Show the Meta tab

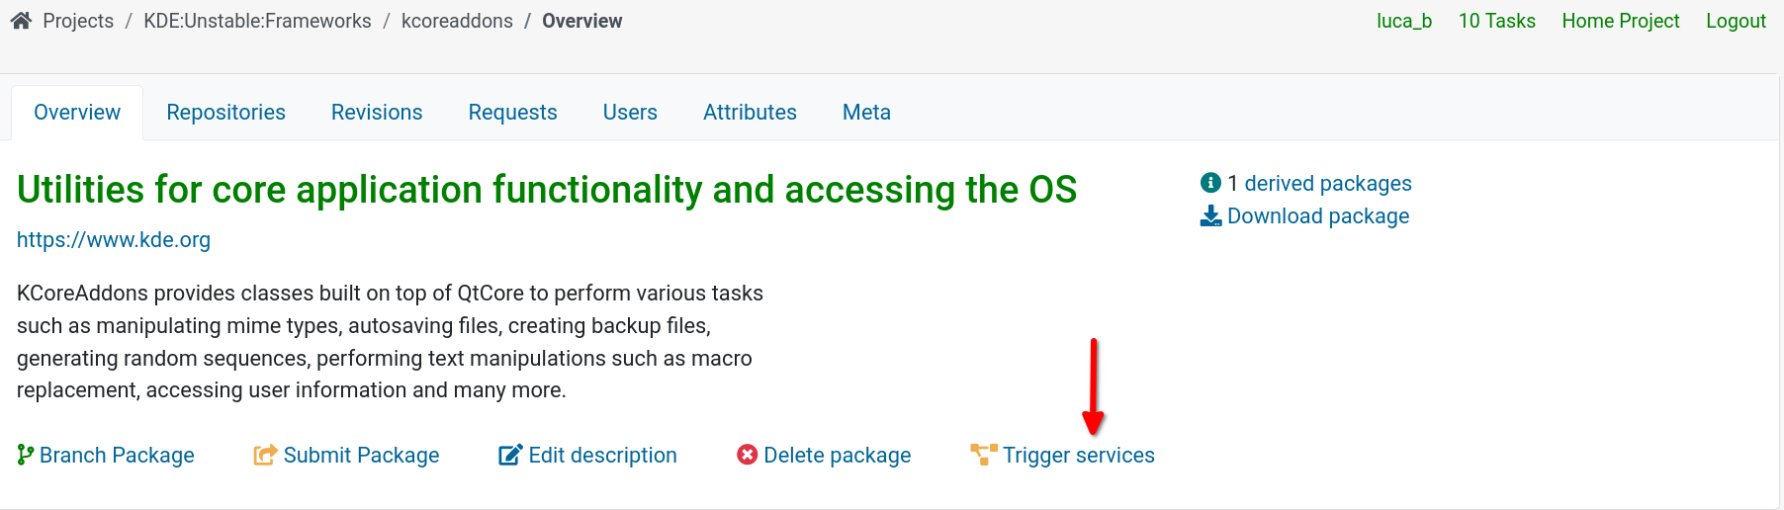tap(866, 113)
